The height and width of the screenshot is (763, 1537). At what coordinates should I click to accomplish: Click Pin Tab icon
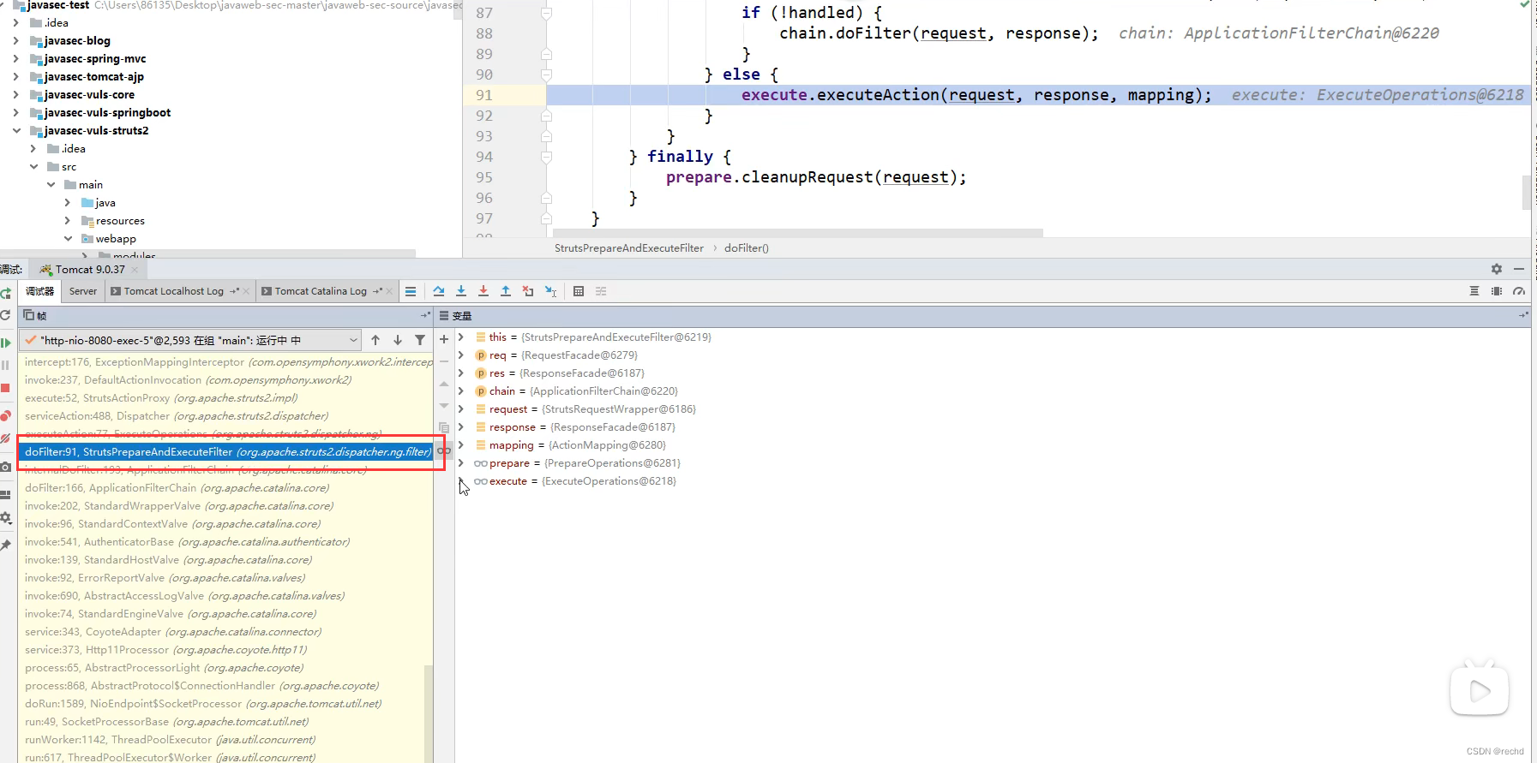pyautogui.click(x=5, y=545)
